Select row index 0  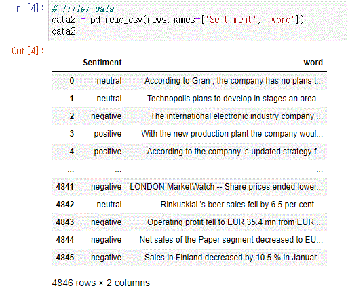coord(72,81)
